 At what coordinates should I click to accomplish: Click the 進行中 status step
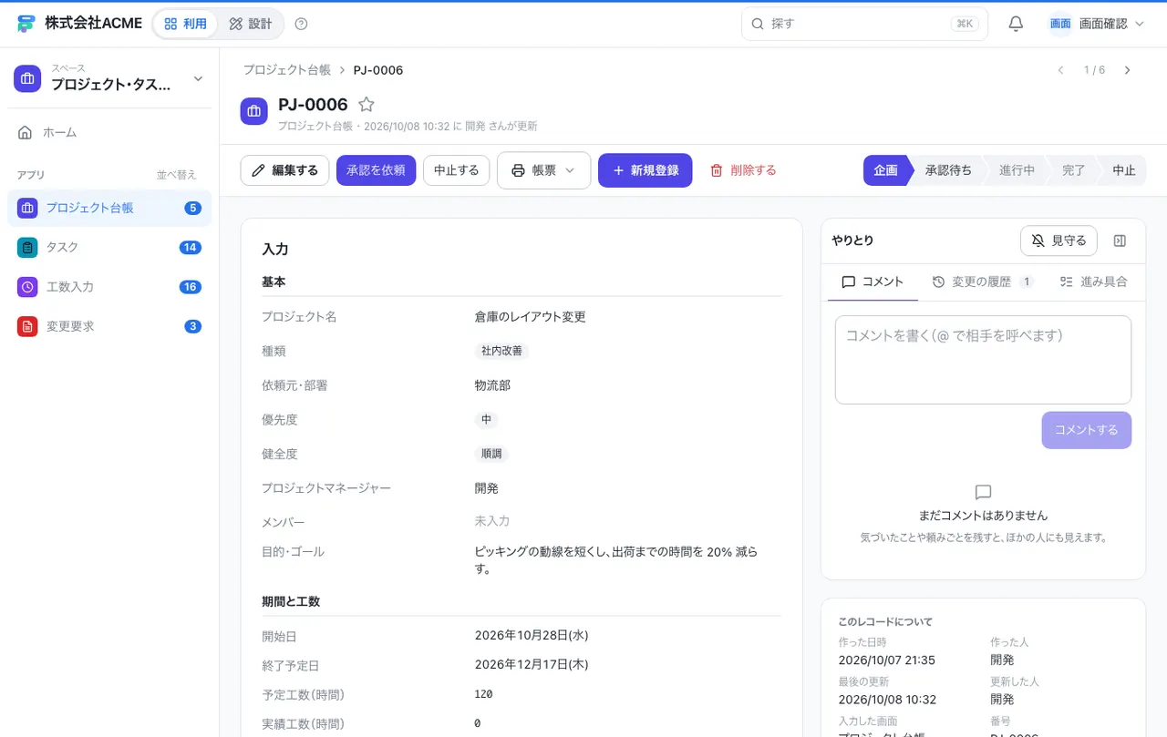pos(1017,170)
